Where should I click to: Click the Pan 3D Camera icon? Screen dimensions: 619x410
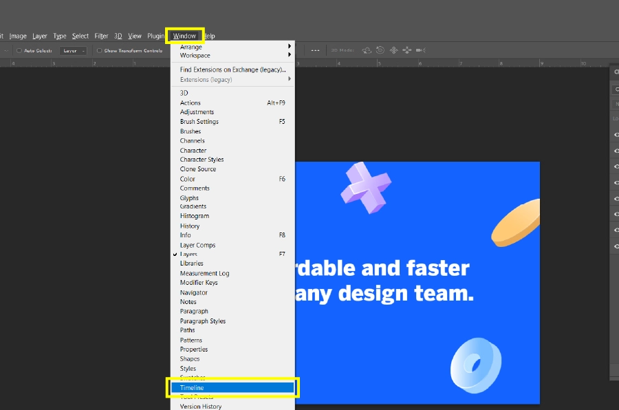[x=393, y=50]
